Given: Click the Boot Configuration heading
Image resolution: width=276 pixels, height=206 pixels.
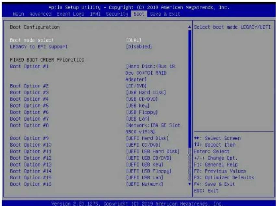Looking at the screenshot, I should click(35, 27).
